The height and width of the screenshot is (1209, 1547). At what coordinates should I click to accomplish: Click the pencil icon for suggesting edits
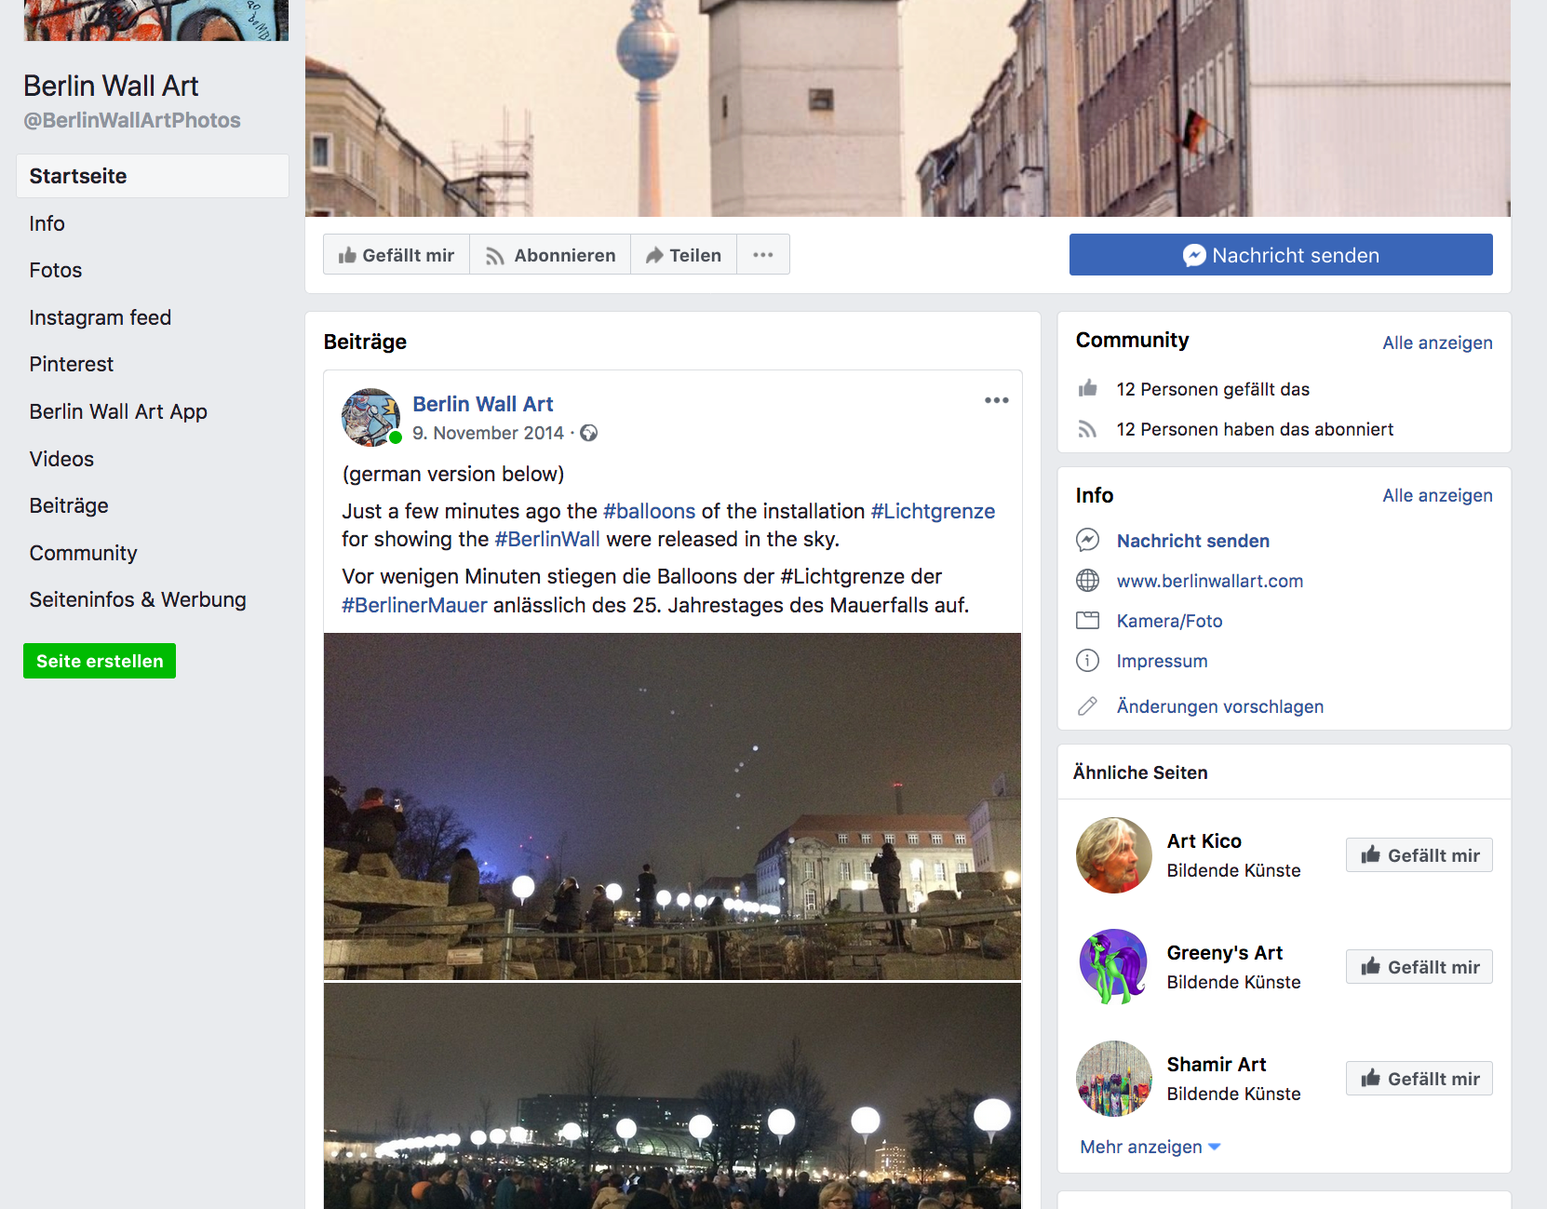tap(1088, 706)
